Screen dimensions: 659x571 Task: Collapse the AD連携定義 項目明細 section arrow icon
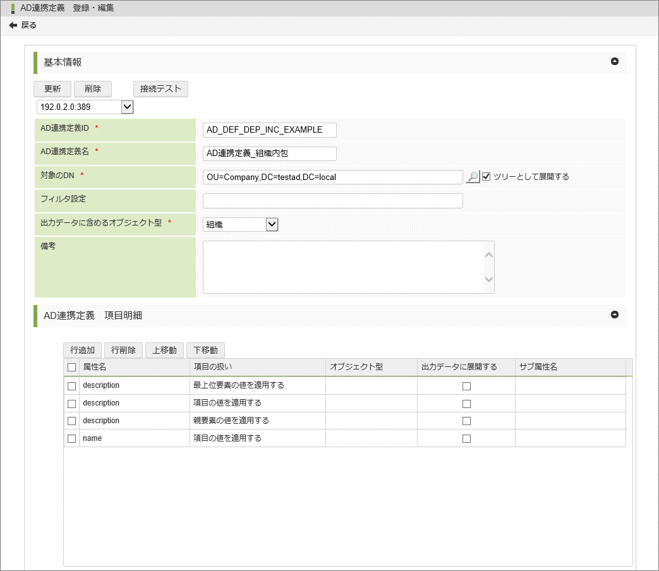coord(614,315)
